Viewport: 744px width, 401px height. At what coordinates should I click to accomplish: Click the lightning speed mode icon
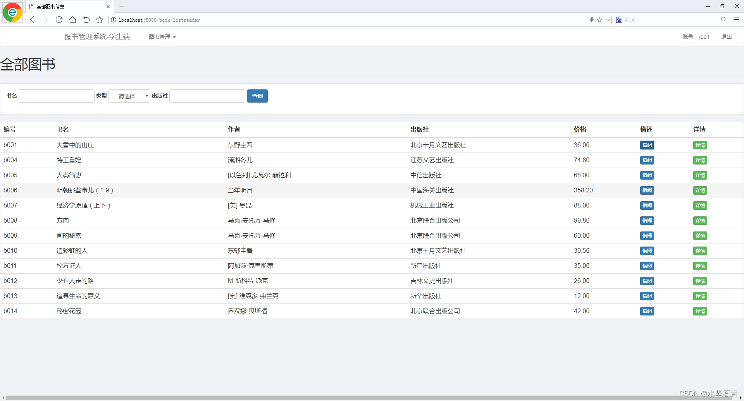click(592, 20)
